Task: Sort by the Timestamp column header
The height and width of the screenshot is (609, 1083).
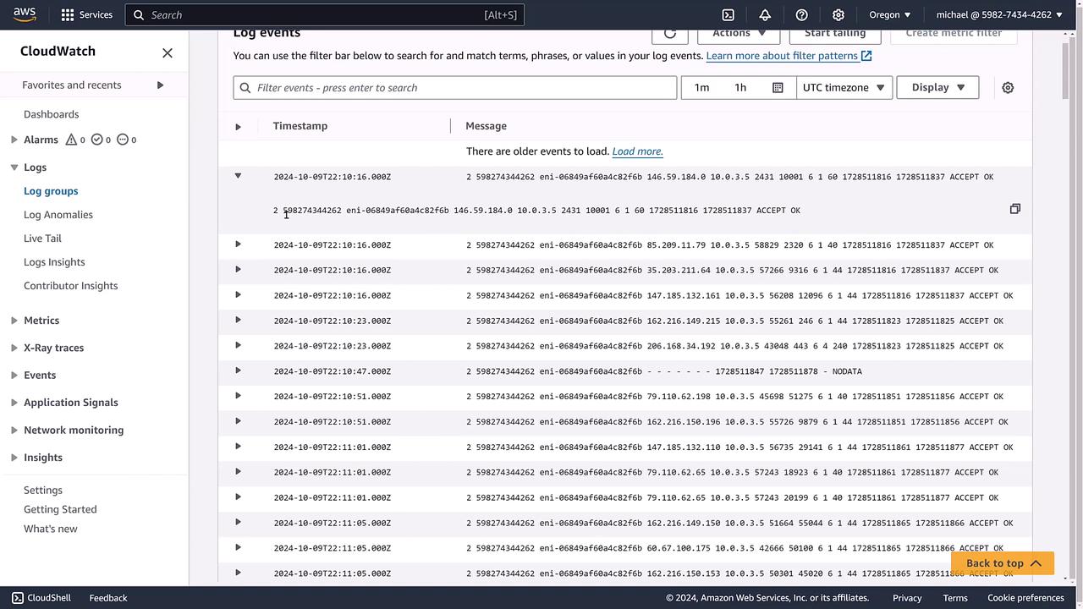Action: (300, 126)
